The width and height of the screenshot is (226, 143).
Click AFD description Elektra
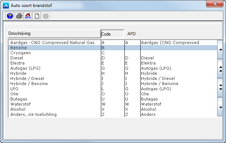(x=148, y=63)
